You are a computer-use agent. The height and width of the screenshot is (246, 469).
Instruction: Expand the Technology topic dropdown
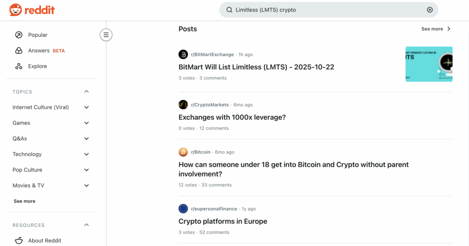click(x=87, y=154)
